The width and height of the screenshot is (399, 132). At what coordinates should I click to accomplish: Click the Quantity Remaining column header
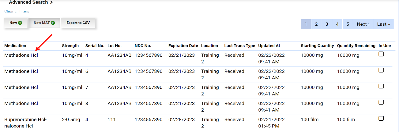[356, 46]
